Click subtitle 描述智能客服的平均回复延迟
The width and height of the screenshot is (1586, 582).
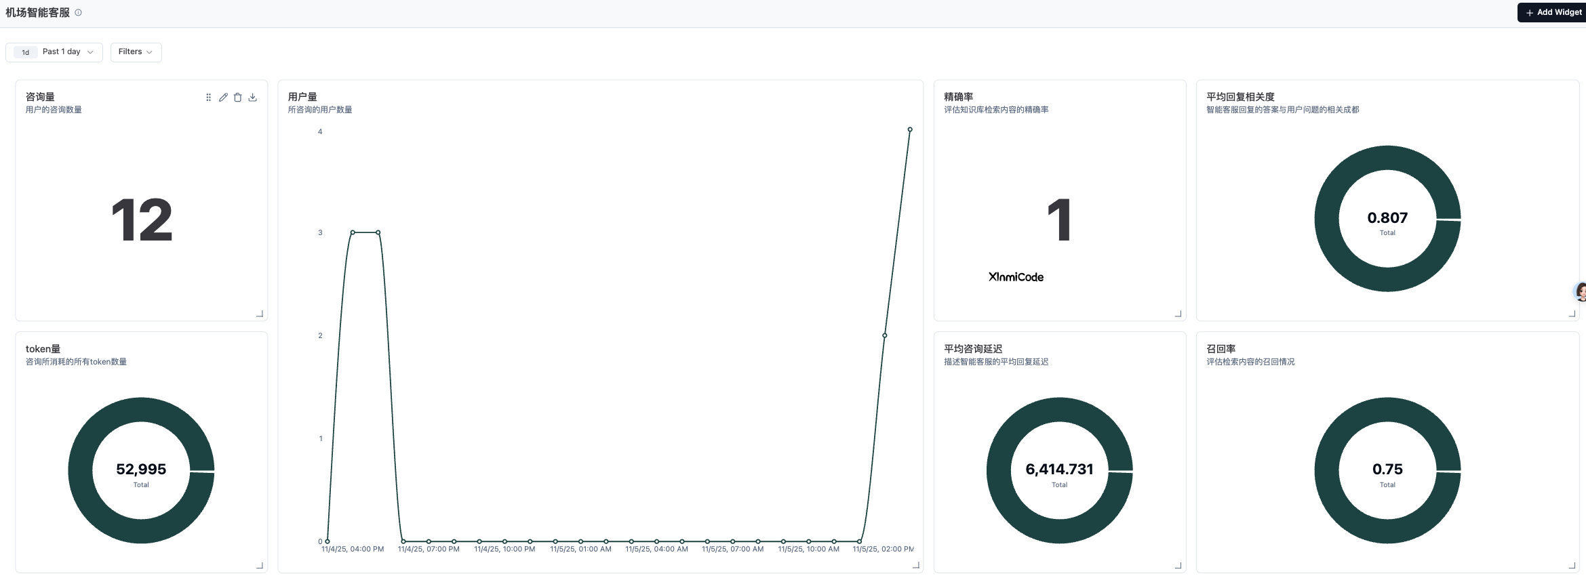coord(997,362)
